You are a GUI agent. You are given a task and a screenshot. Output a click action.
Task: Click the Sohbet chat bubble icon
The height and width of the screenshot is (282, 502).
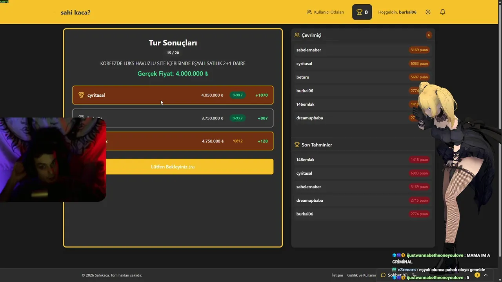coord(383,275)
